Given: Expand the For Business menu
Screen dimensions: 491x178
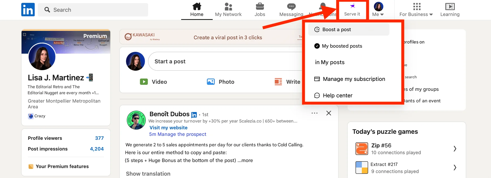Looking at the screenshot, I should pos(416,10).
